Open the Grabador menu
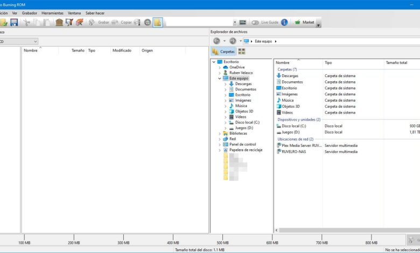Viewport: 420px width, 253px height. coord(30,13)
